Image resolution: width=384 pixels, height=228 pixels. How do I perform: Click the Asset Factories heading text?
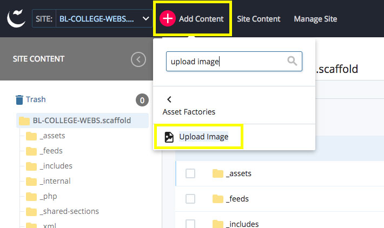point(189,112)
